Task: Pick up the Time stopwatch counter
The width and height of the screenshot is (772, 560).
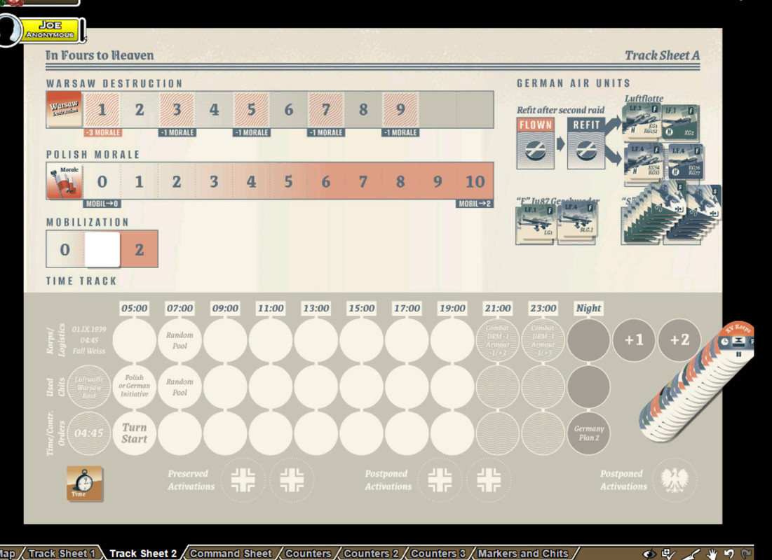Action: (x=85, y=483)
